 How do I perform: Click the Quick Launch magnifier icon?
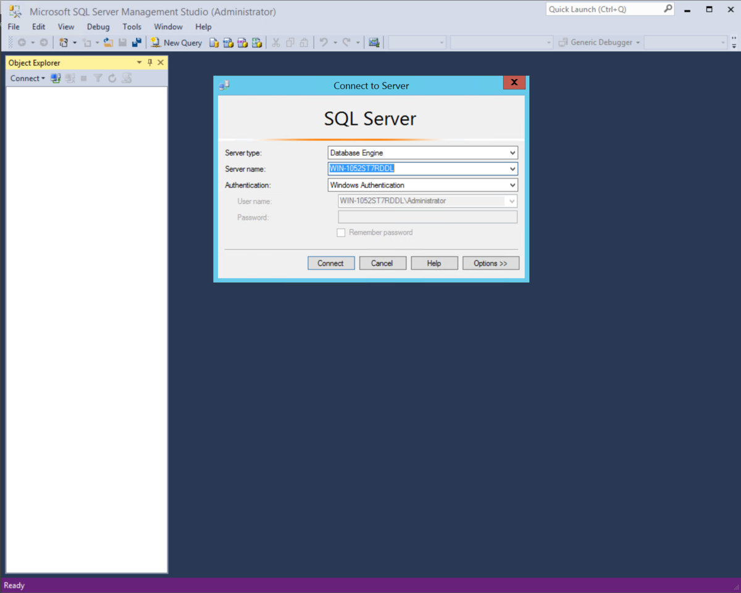668,9
